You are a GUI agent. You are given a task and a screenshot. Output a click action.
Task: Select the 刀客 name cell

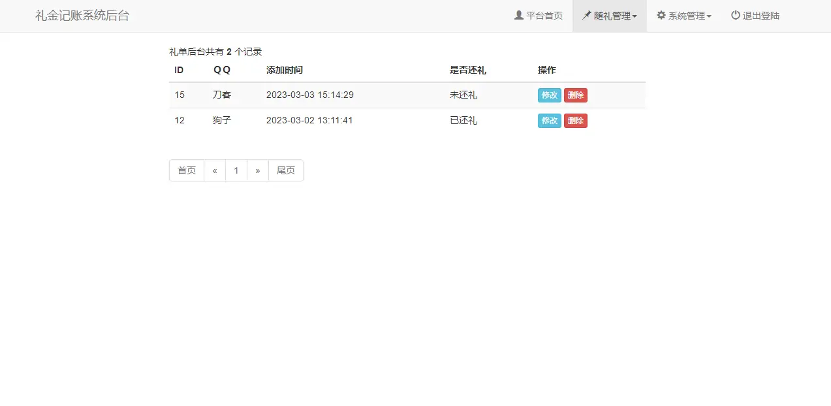[222, 95]
